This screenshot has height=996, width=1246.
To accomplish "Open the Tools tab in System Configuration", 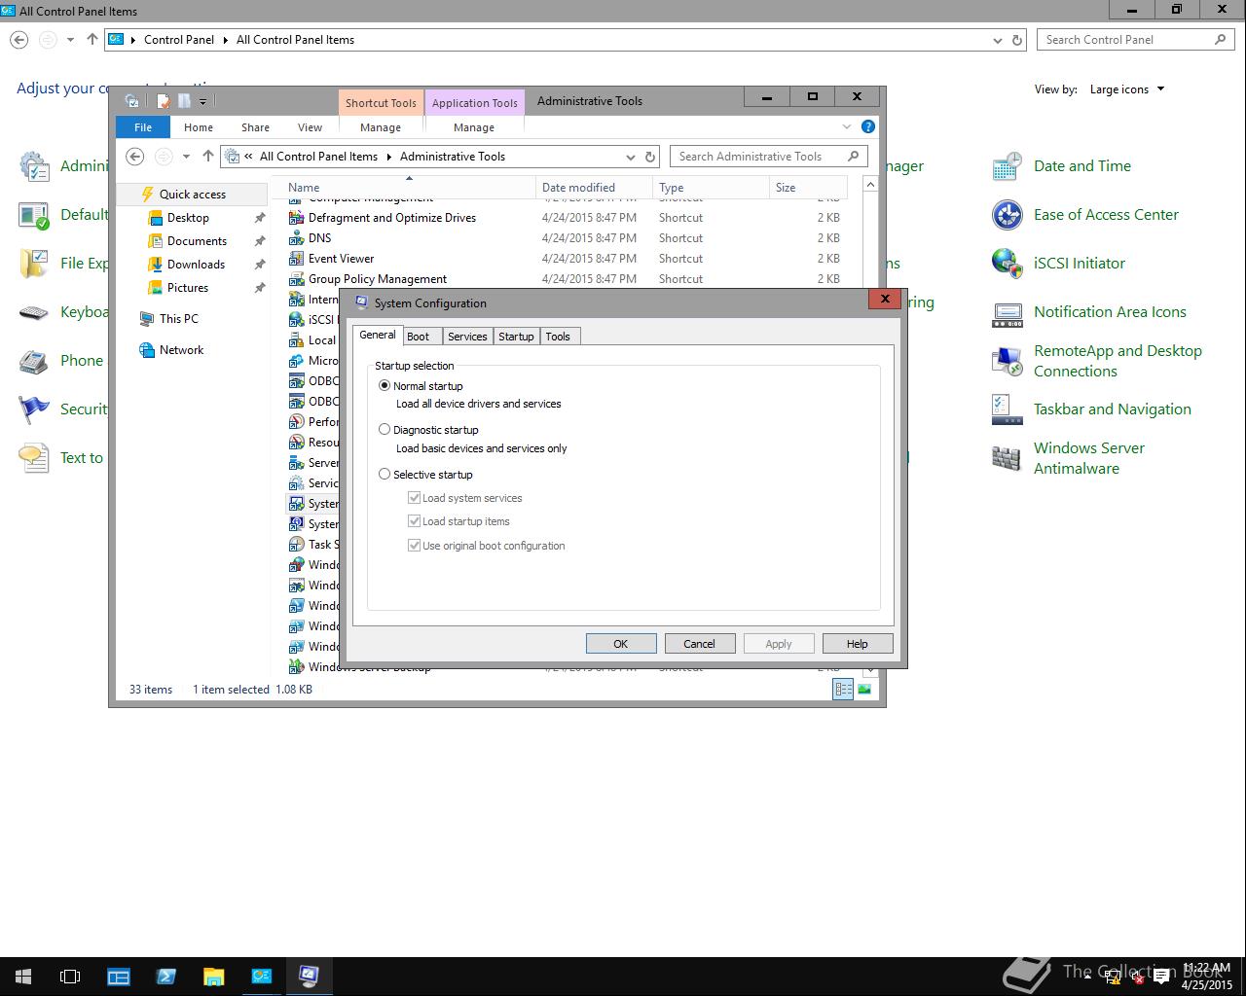I will [558, 337].
